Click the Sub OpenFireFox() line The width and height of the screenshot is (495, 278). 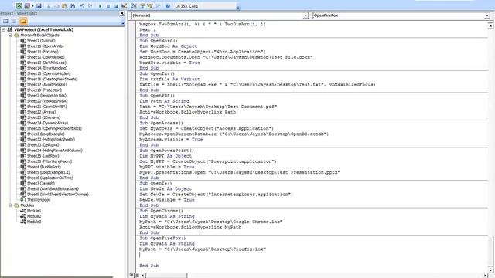tap(162, 239)
